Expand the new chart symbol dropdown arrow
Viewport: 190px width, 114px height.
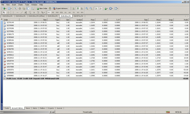click(x=6, y=8)
